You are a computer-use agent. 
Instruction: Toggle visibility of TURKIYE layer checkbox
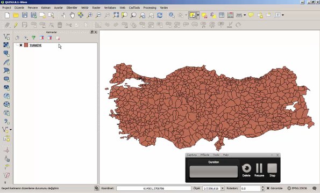21,45
